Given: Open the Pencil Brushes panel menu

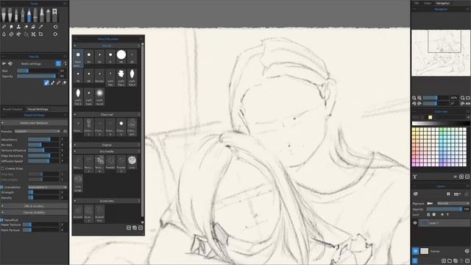Looking at the screenshot, I should [141, 39].
